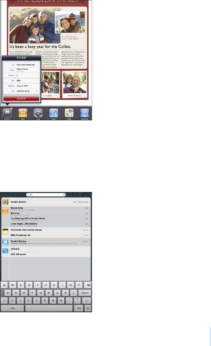
Task: Open the App Store icon in the dock
Action: coord(85,113)
